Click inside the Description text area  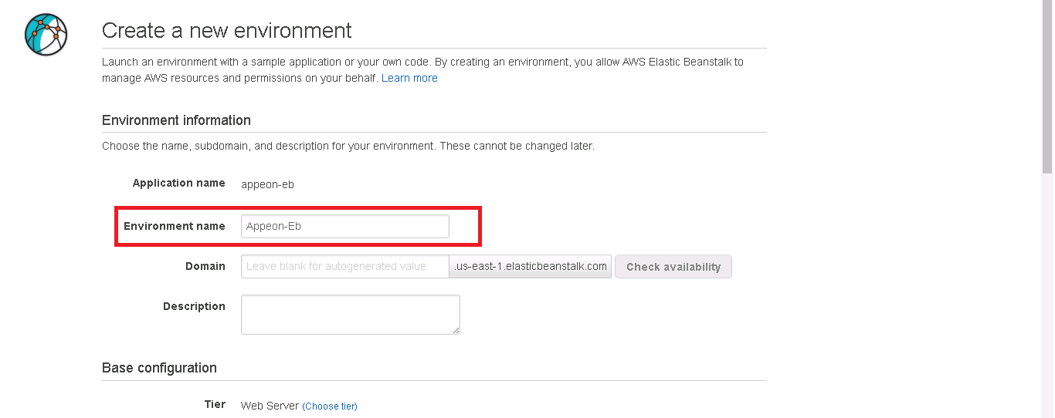[x=350, y=314]
